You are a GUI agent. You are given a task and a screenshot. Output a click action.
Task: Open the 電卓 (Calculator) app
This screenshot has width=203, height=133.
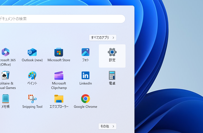coord(112,76)
